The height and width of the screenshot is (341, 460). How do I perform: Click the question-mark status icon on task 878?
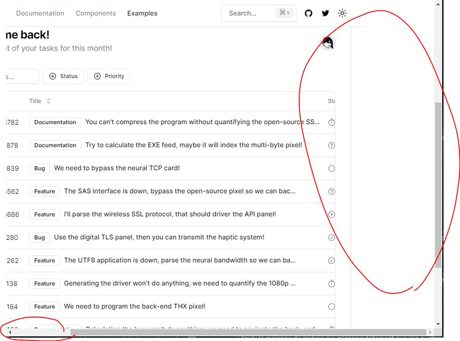point(332,145)
